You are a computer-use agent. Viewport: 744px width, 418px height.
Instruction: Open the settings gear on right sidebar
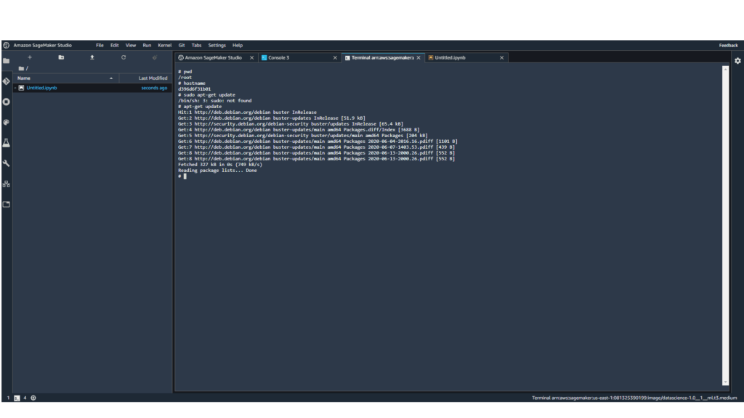[737, 61]
